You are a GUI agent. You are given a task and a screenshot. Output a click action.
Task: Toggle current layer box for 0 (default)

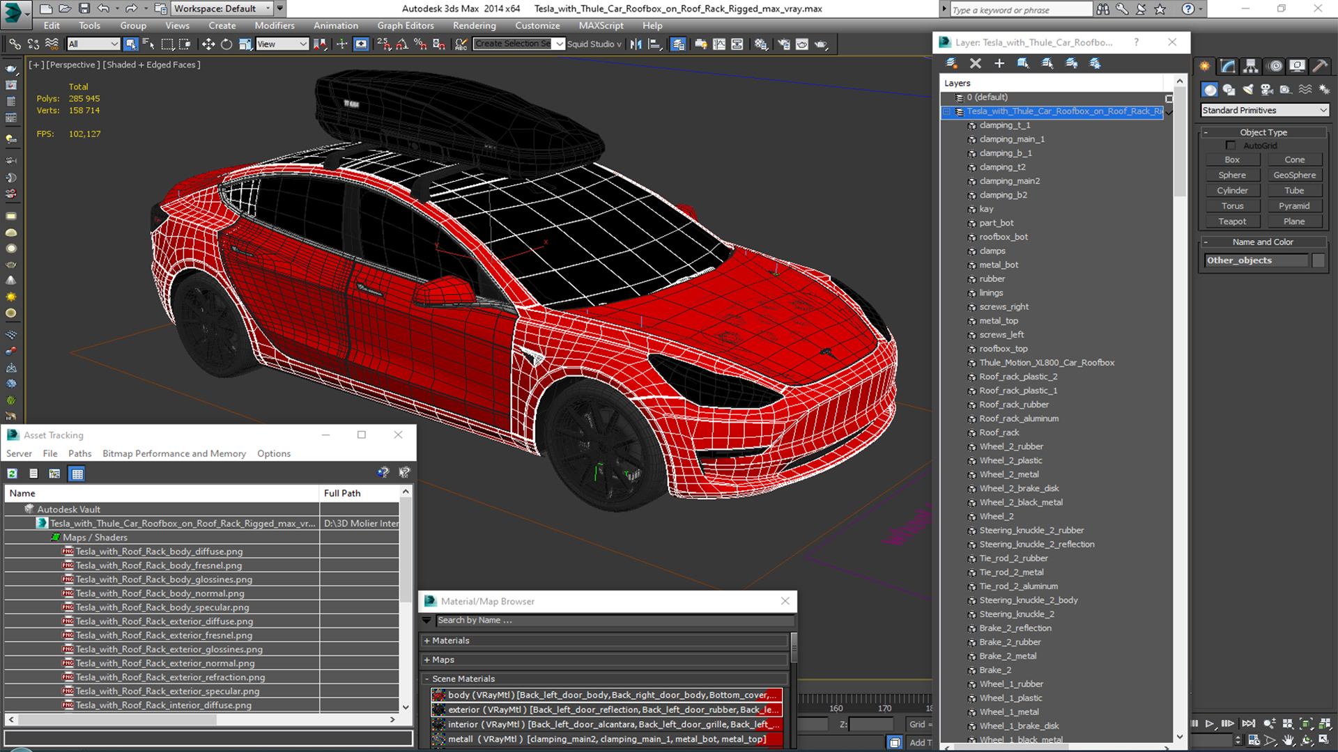(x=1169, y=98)
